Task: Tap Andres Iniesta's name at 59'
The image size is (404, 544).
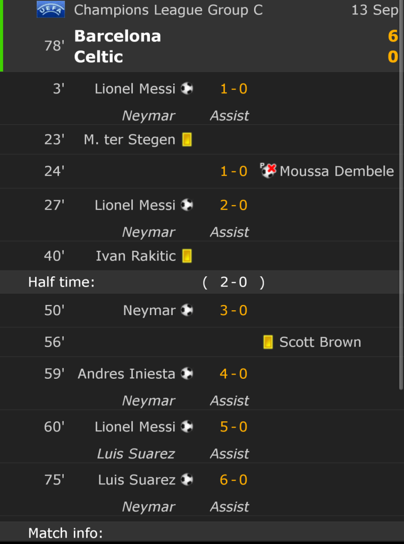Action: 127,374
